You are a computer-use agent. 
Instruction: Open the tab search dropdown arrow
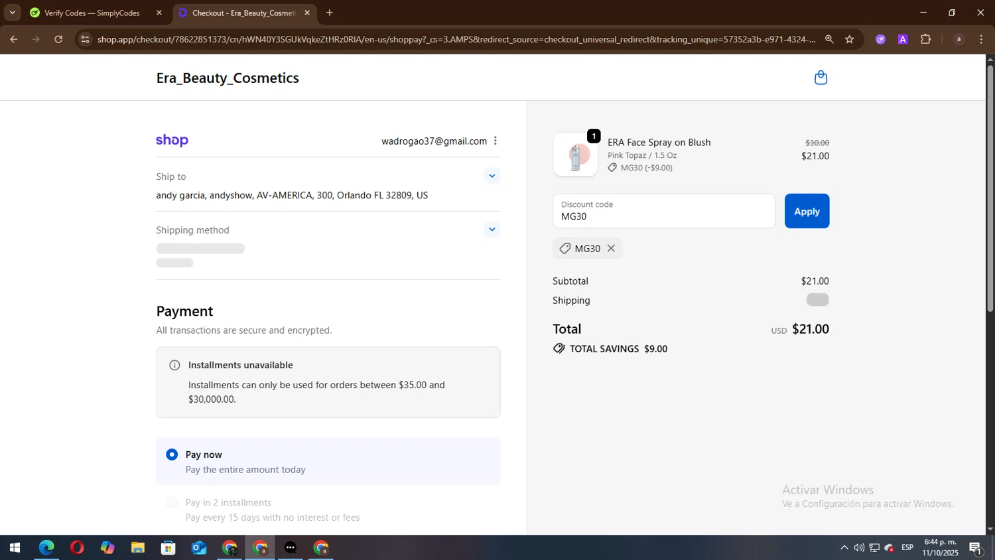(12, 13)
